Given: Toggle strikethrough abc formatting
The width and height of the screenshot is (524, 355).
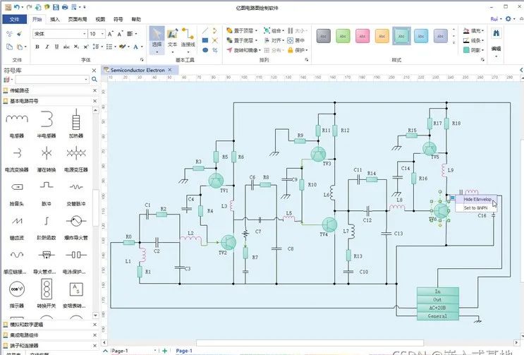Looking at the screenshot, I should pyautogui.click(x=66, y=47).
